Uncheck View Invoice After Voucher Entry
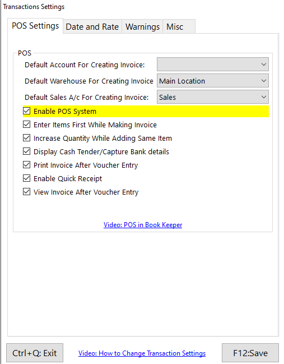The height and width of the screenshot is (364, 284). (x=27, y=192)
